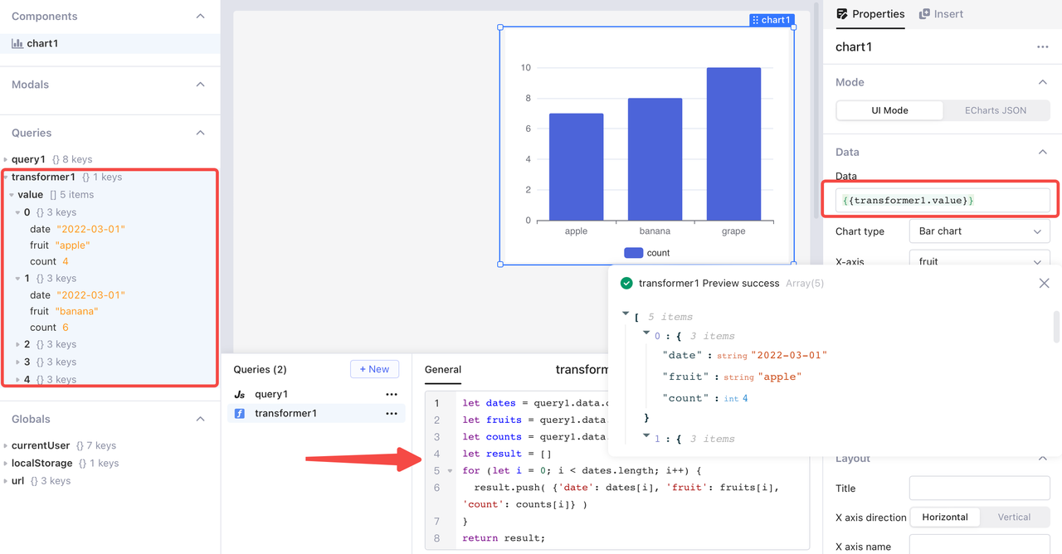The image size is (1062, 554).
Task: Open the chart1 more options ellipsis
Action: click(1043, 47)
